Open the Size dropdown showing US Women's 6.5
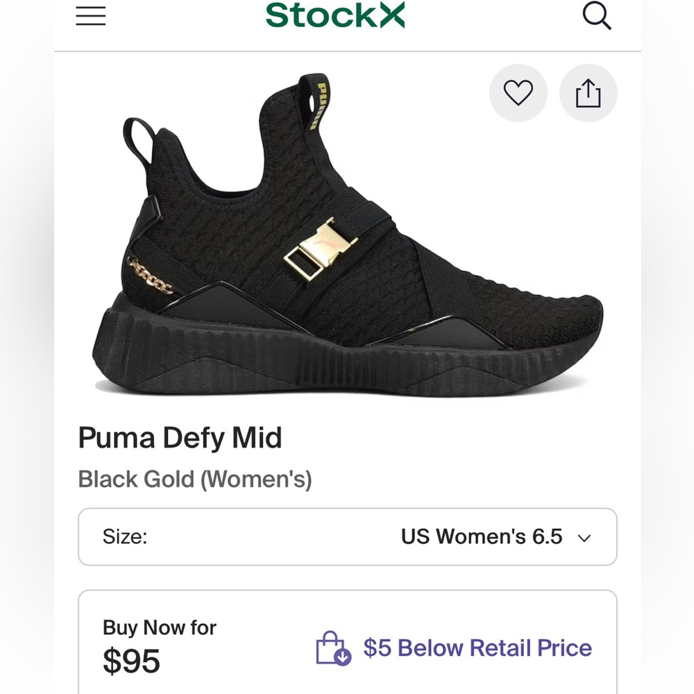Image resolution: width=694 pixels, height=694 pixels. coord(347,536)
